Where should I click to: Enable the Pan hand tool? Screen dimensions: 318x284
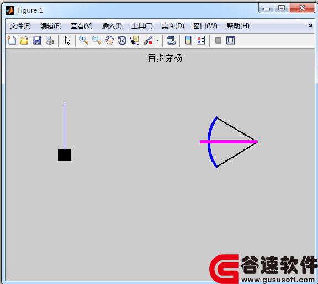109,40
